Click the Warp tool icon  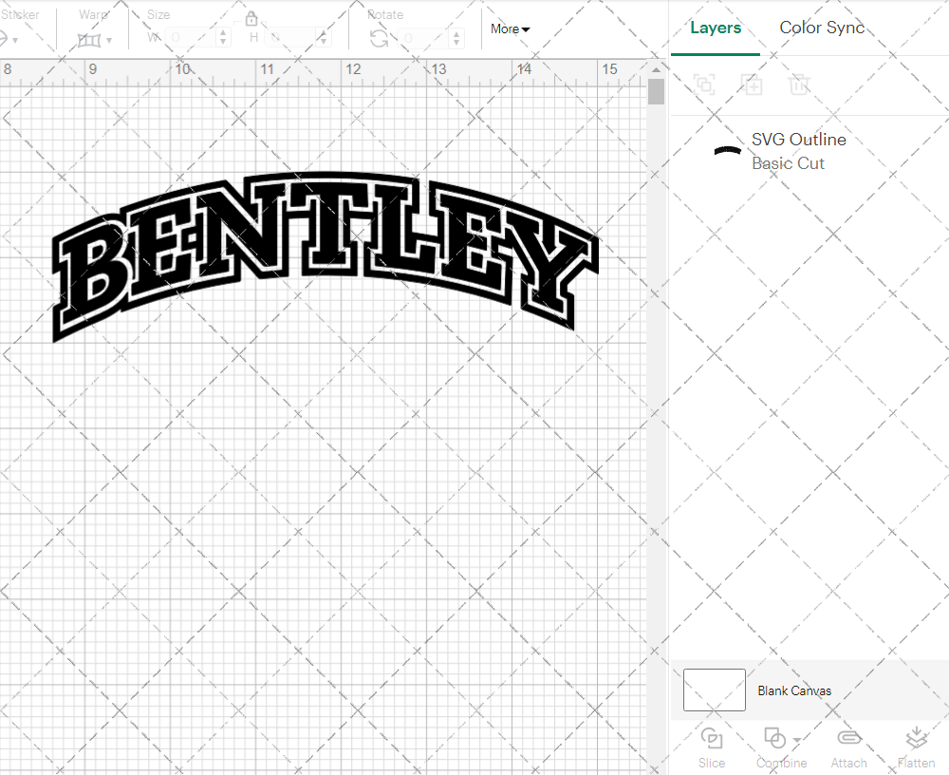(x=91, y=39)
